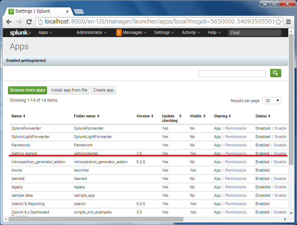Open the Activity dropdown menu

pyautogui.click(x=191, y=32)
